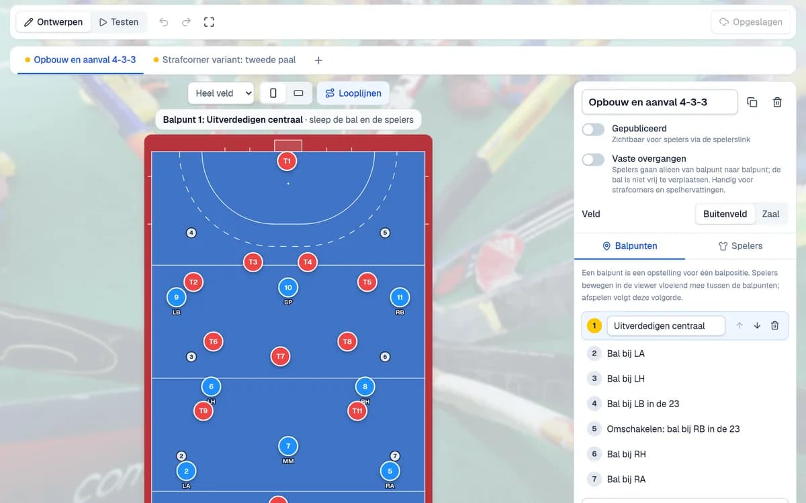The width and height of the screenshot is (806, 503).
Task: Move Uitverdedigen centraal balpunt down
Action: pyautogui.click(x=757, y=326)
